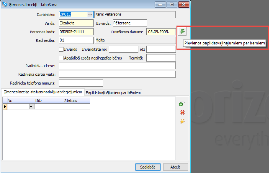Click the Meita relationship description field
Viewport: 269px width, 173px height.
135,40
